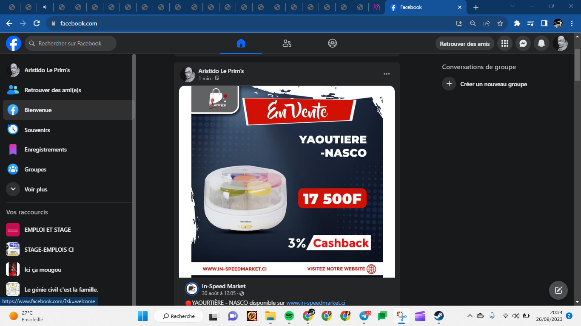Open the notifications bell
This screenshot has height=326, width=581.
coord(541,43)
